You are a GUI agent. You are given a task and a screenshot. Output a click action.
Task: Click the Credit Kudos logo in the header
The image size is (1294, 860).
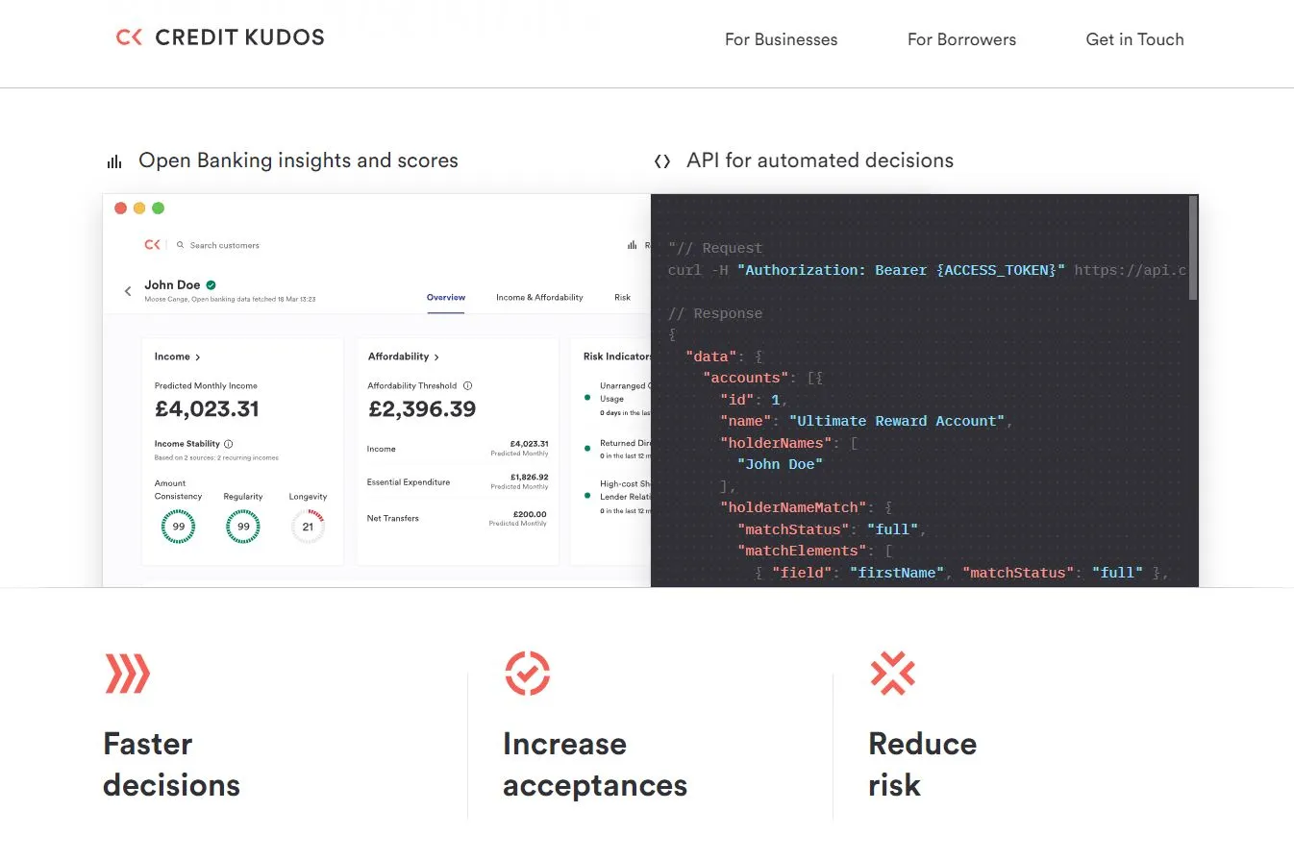219,37
